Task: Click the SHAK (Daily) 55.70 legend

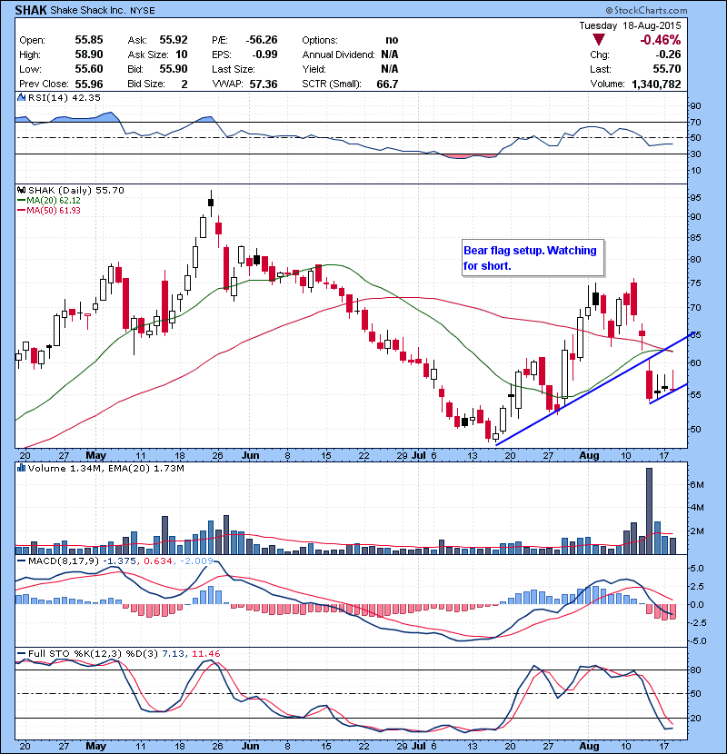Action: tap(76, 191)
